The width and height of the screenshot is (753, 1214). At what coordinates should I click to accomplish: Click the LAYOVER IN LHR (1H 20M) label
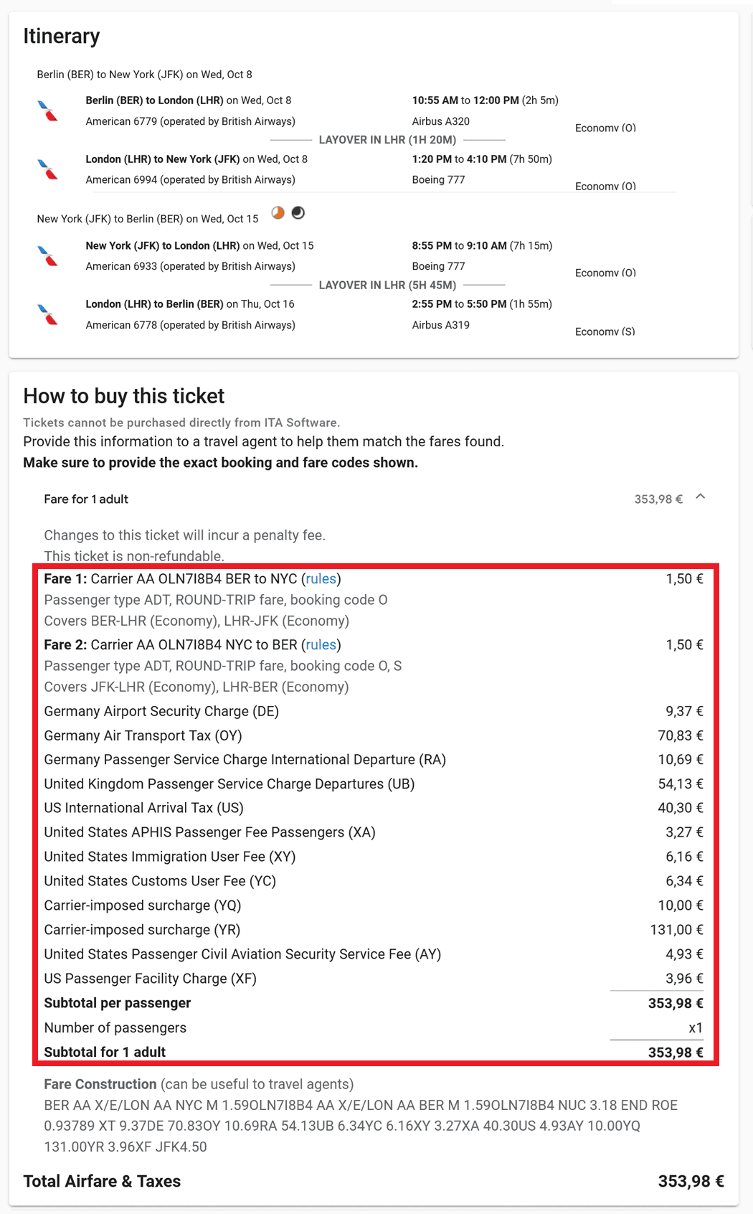387,140
